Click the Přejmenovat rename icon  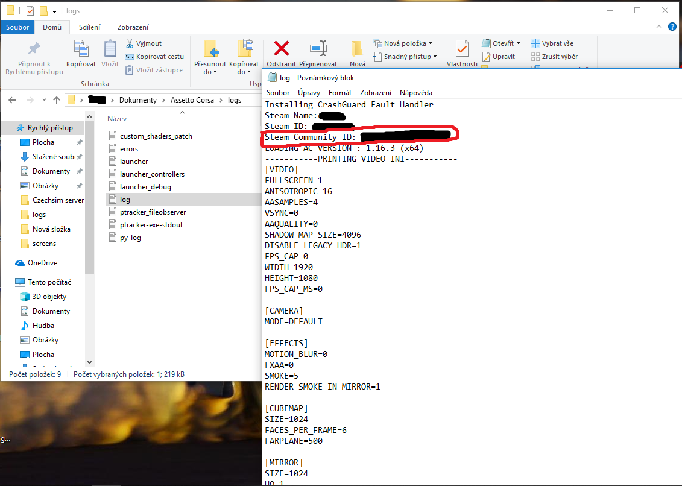pos(318,48)
